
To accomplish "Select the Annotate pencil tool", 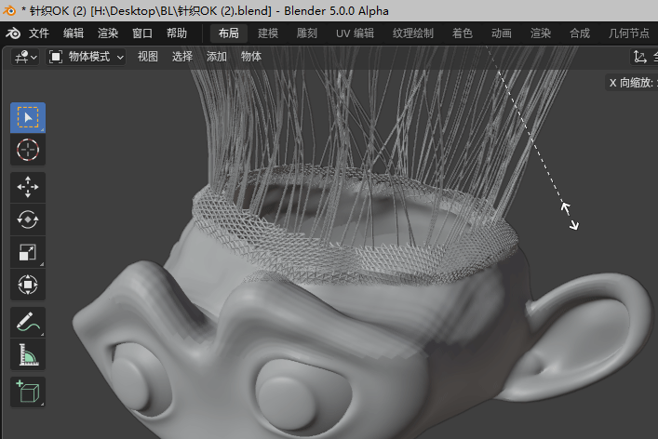I will [x=28, y=323].
